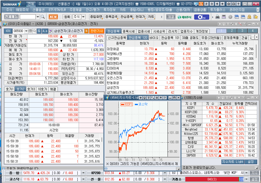Click the 토 icon next to the stock search
This screenshot has height=183, width=261.
39,31
